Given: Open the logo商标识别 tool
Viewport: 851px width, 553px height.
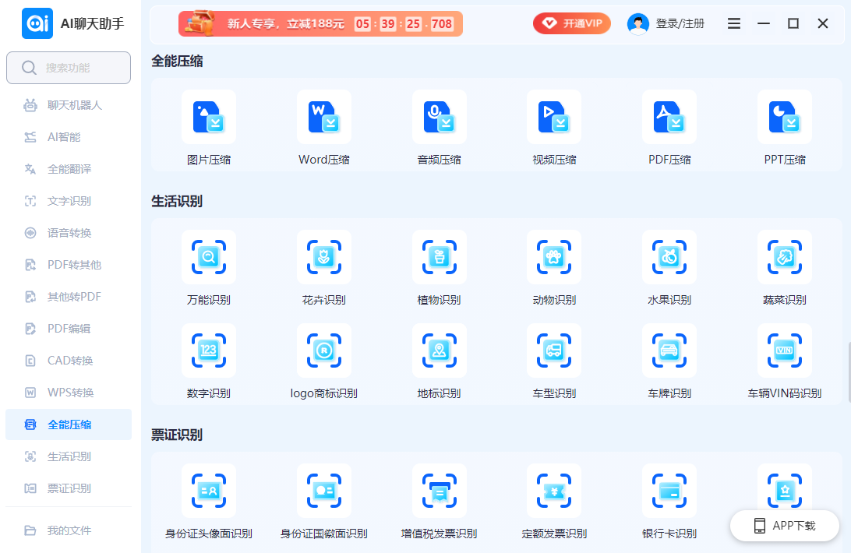Looking at the screenshot, I should pos(323,350).
